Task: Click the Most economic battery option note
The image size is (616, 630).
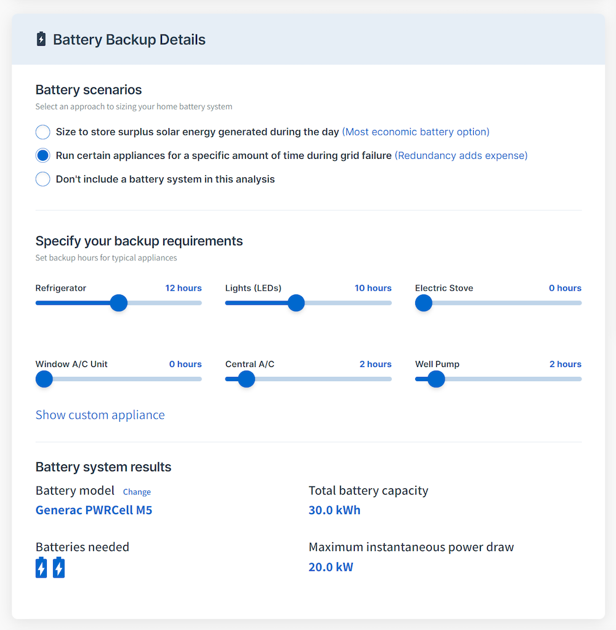Action: pyautogui.click(x=416, y=132)
